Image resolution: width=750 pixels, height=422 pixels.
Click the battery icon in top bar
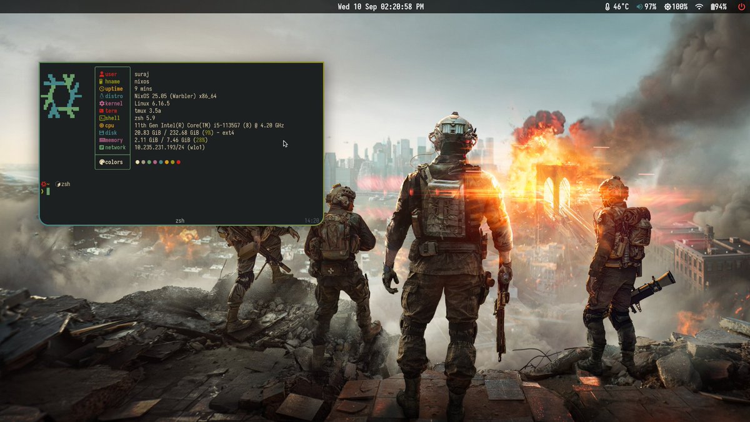click(x=713, y=6)
